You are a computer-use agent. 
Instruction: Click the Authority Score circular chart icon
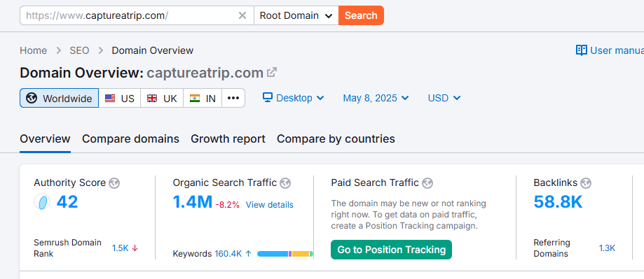click(x=42, y=202)
